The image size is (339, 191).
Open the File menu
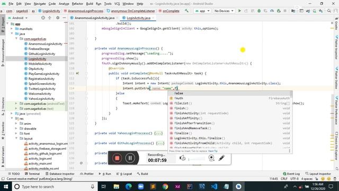(x=11, y=4)
